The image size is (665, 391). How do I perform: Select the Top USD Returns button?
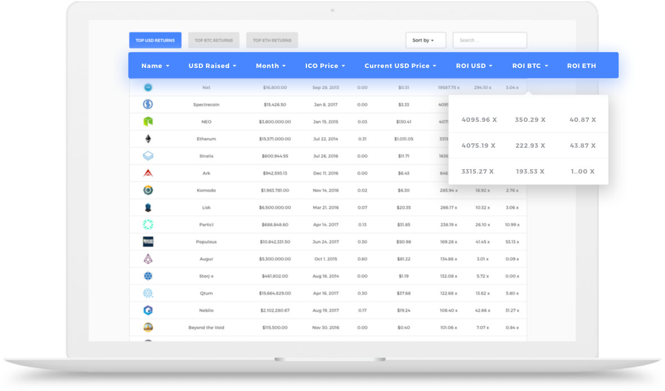[x=155, y=40]
